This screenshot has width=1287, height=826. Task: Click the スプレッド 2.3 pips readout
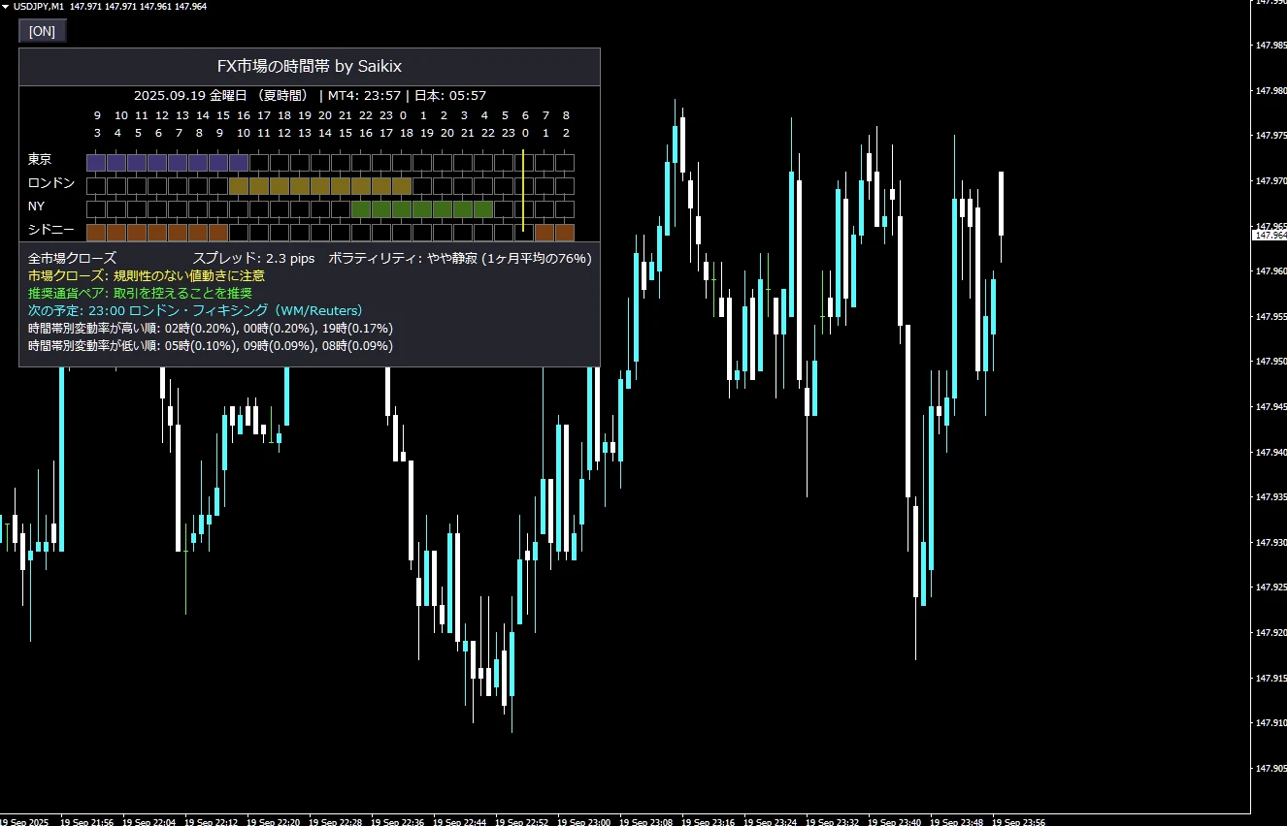[253, 259]
